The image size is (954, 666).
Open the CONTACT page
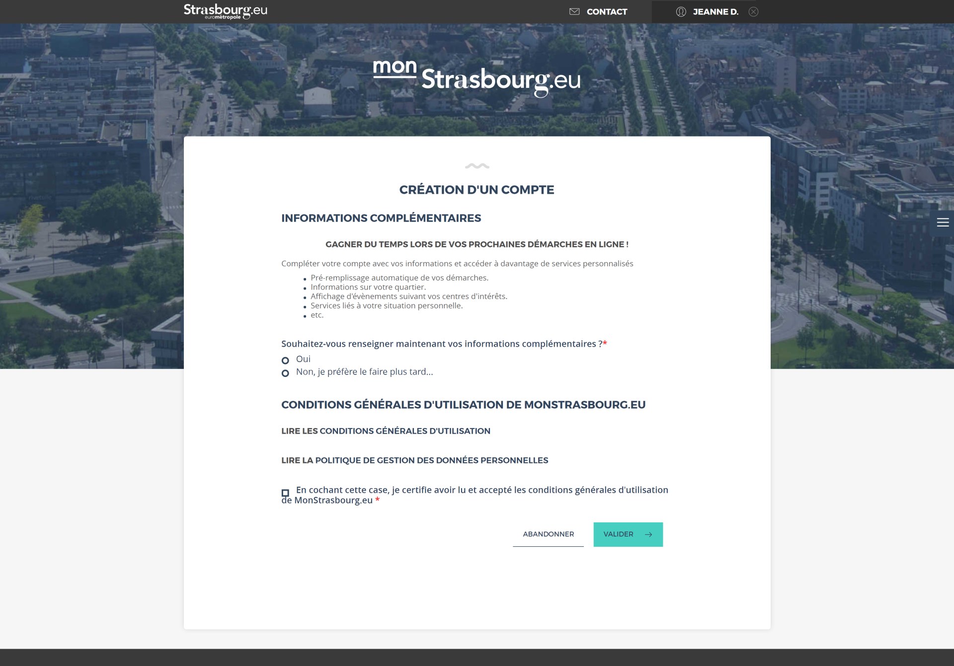click(x=606, y=11)
